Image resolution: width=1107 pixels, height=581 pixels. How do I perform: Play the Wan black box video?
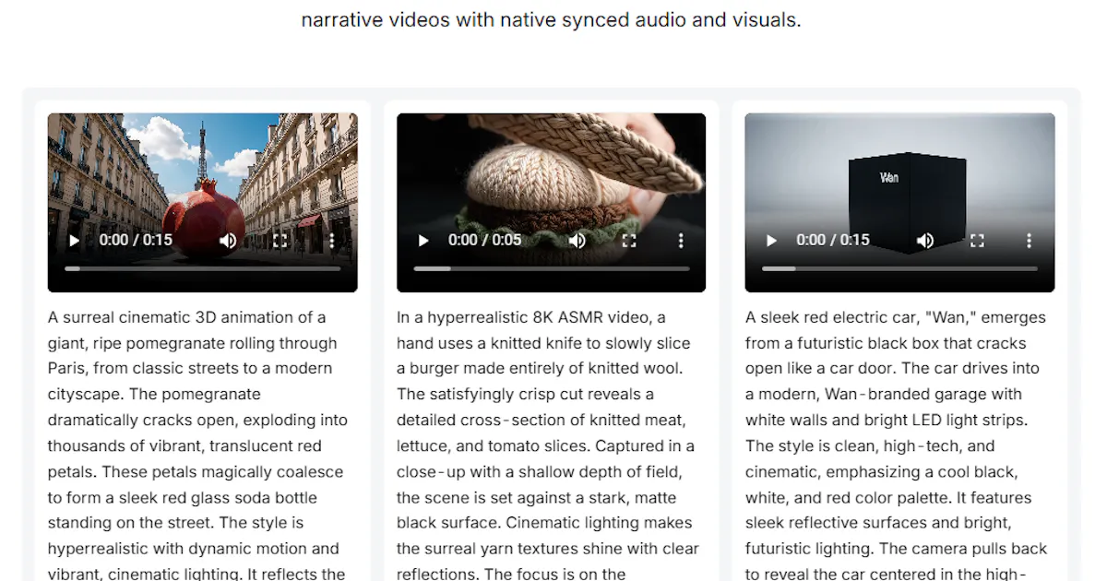772,241
